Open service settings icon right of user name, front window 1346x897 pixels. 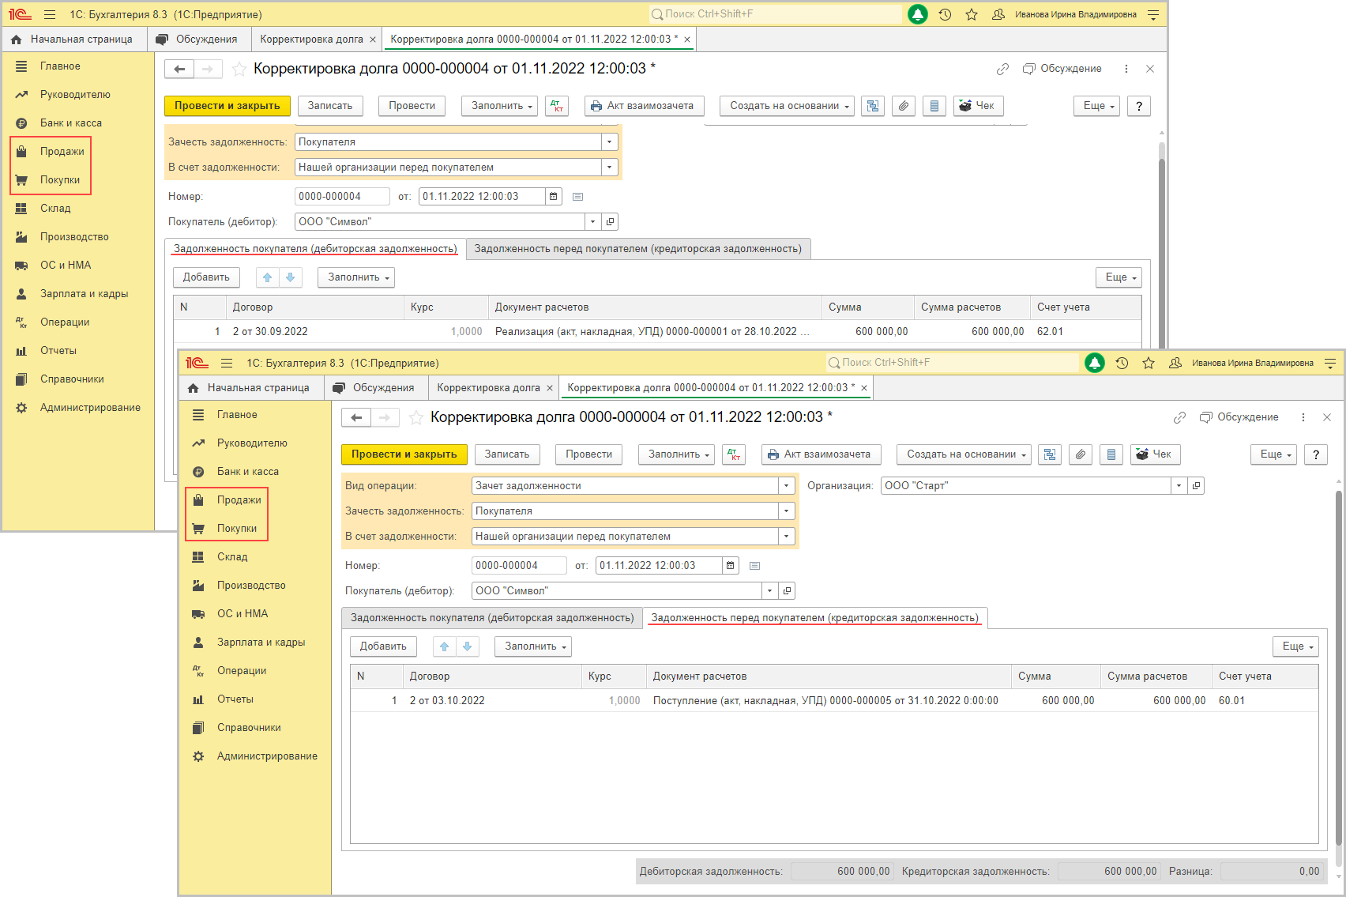pos(1330,363)
